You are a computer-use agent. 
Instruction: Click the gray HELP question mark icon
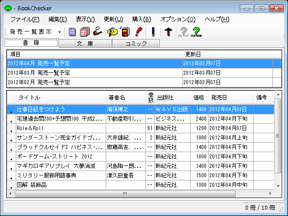tap(184, 32)
